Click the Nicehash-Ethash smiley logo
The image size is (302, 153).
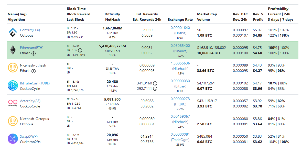[13, 68]
